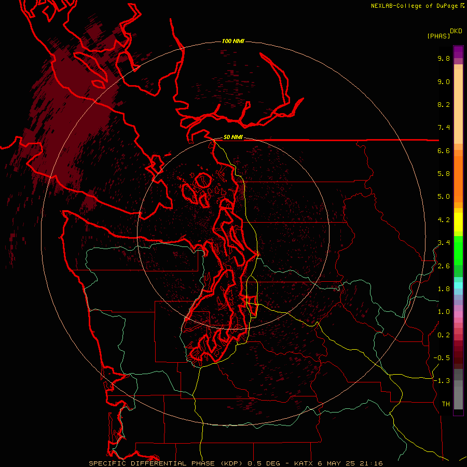Click the 100 NMI range ring label
Viewport: 467px width, 467px height.
233,41
